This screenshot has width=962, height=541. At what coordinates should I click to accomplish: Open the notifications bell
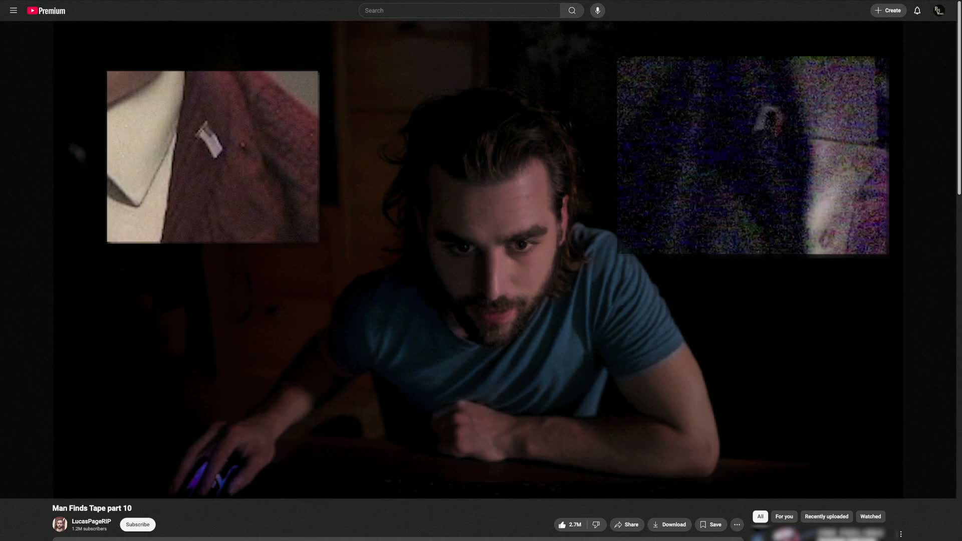(x=917, y=11)
